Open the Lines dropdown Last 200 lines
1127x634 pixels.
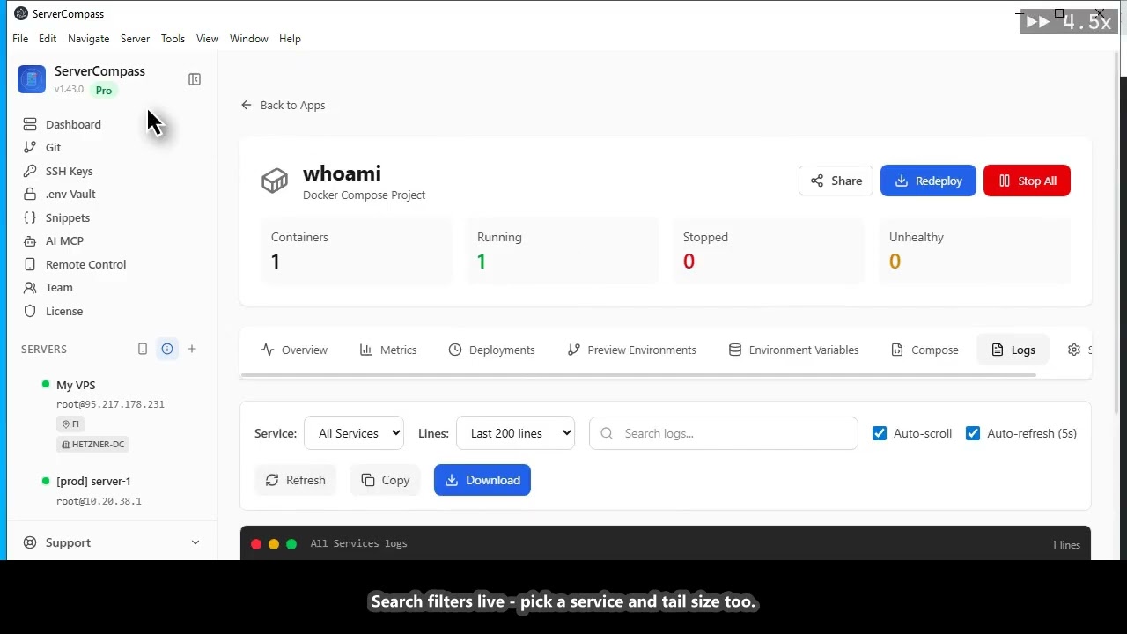516,433
